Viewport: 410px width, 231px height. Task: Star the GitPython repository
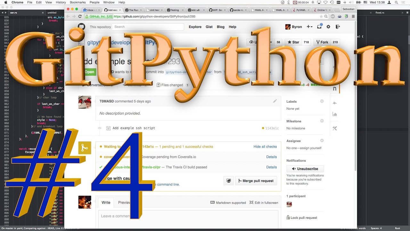click(293, 42)
